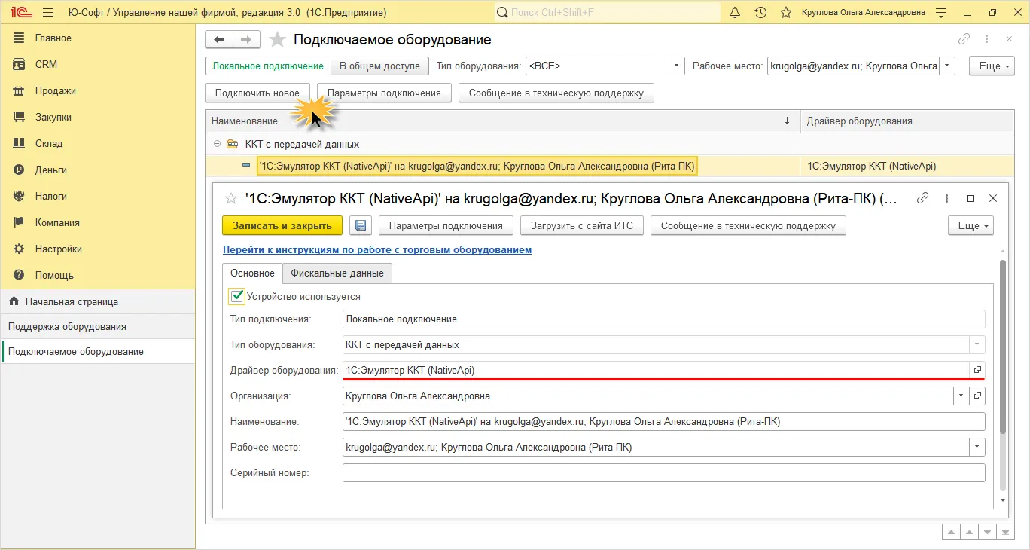Click Записать и закрыть
Screen dimensions: 1030x550
(x=282, y=225)
